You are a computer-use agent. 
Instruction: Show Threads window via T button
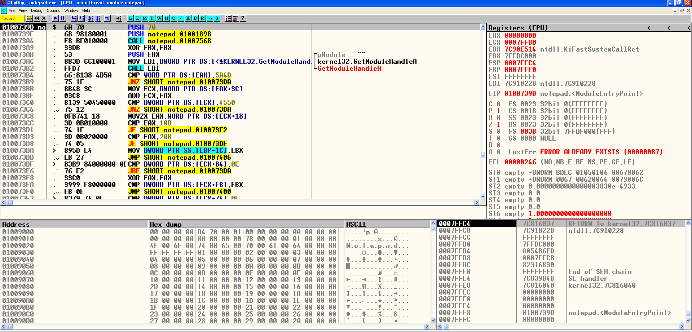point(152,18)
